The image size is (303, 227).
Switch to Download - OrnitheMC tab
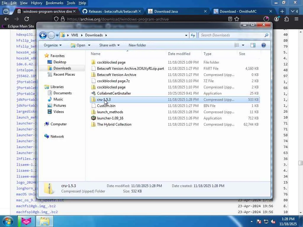[243, 12]
